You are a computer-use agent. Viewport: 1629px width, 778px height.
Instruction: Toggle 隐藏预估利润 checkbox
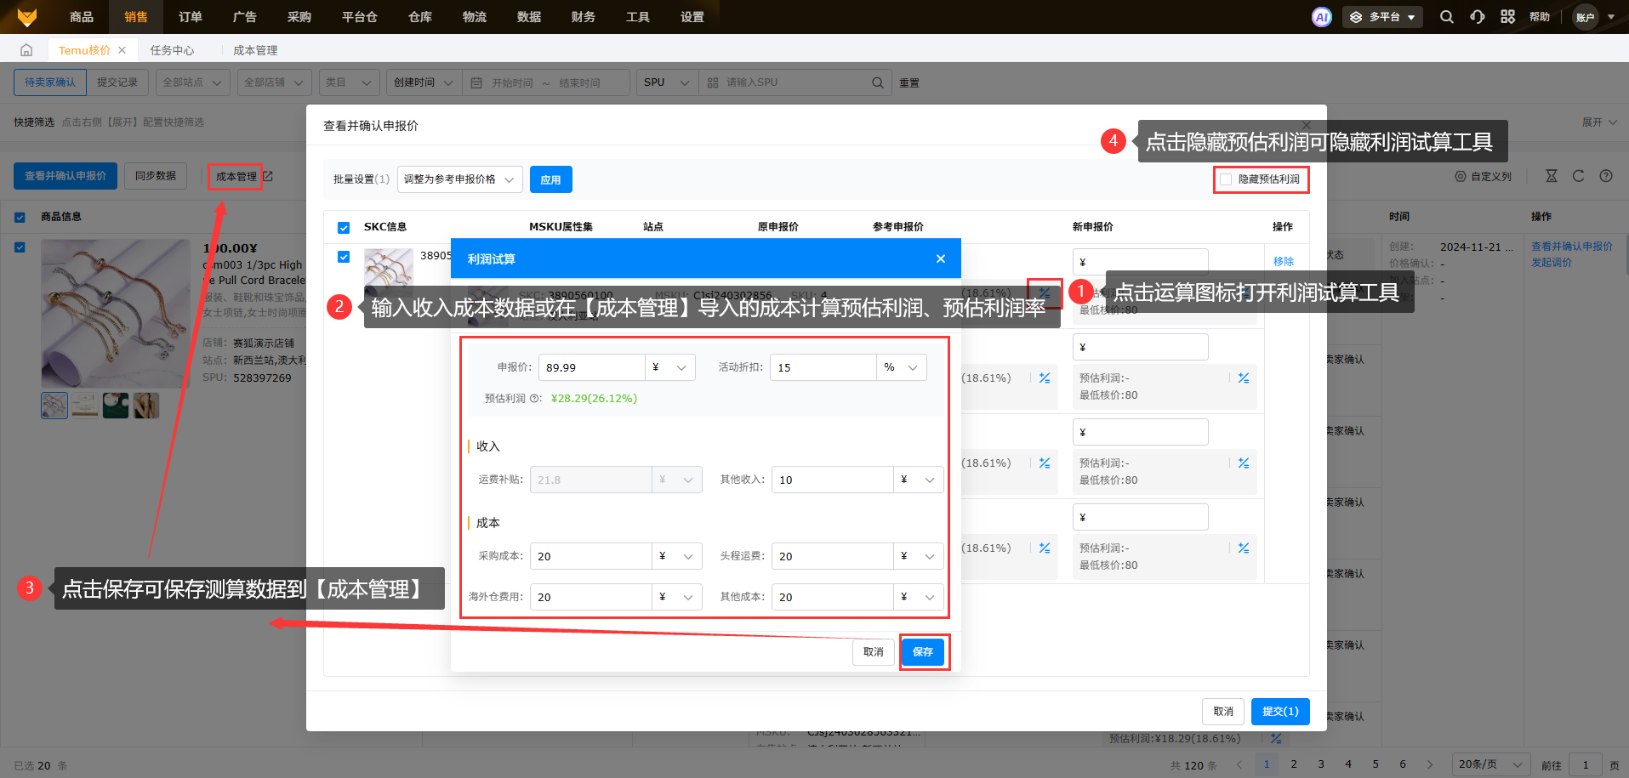(x=1226, y=179)
